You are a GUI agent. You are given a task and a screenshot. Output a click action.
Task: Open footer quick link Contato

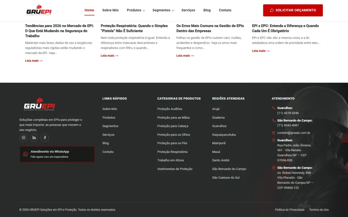click(108, 152)
